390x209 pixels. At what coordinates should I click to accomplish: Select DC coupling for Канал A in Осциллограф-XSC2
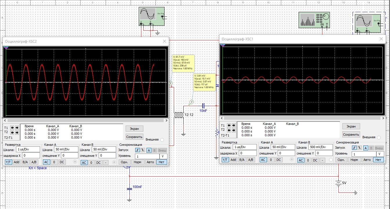click(x=62, y=162)
